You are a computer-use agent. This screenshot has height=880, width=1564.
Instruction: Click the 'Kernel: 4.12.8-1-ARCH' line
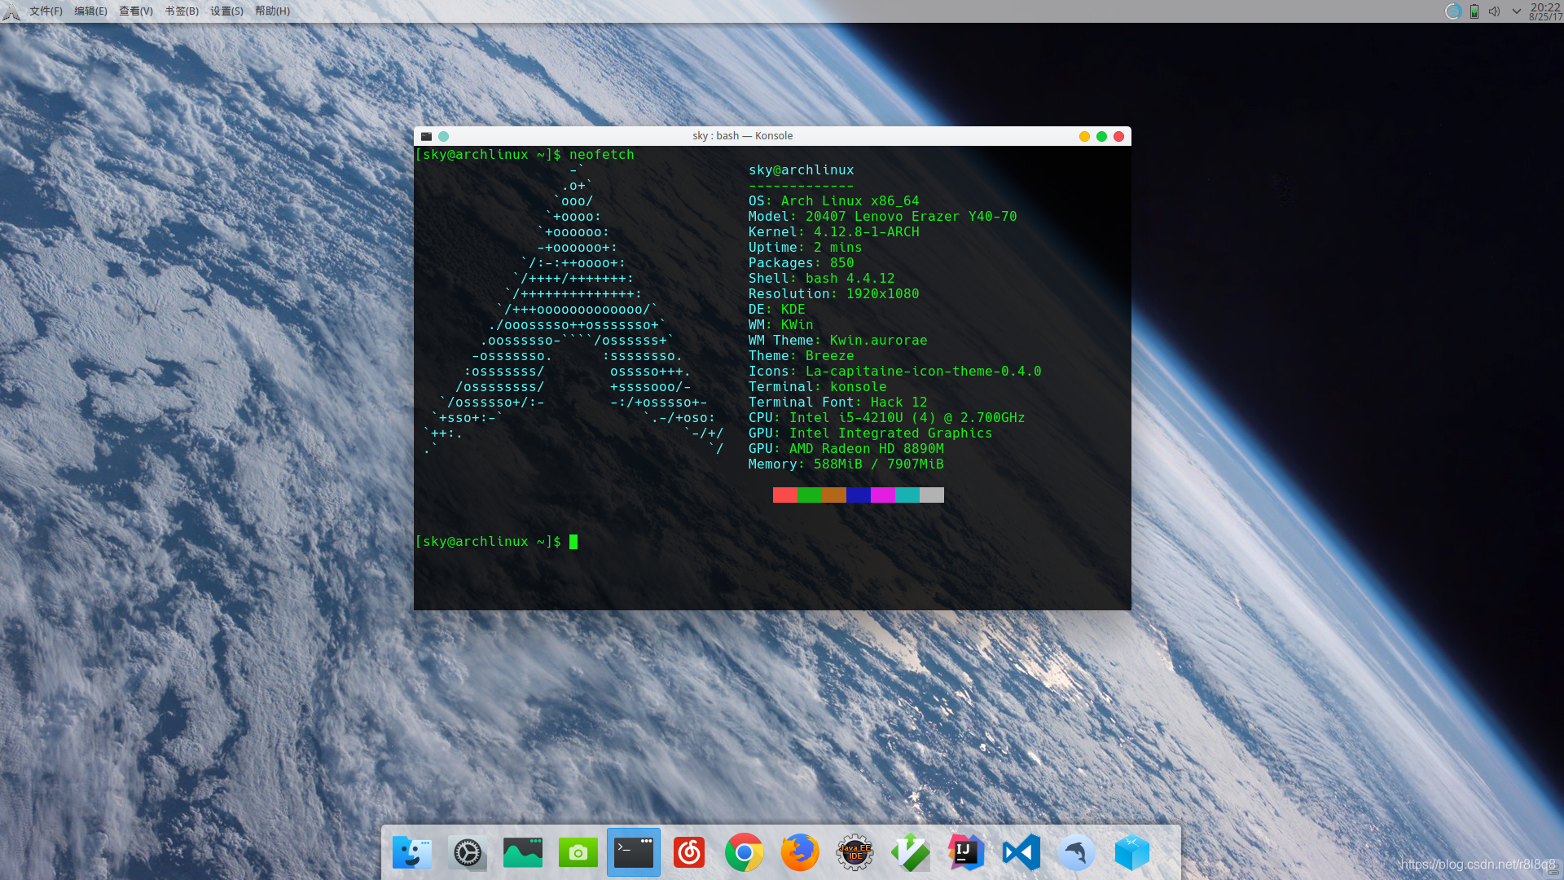834,232
